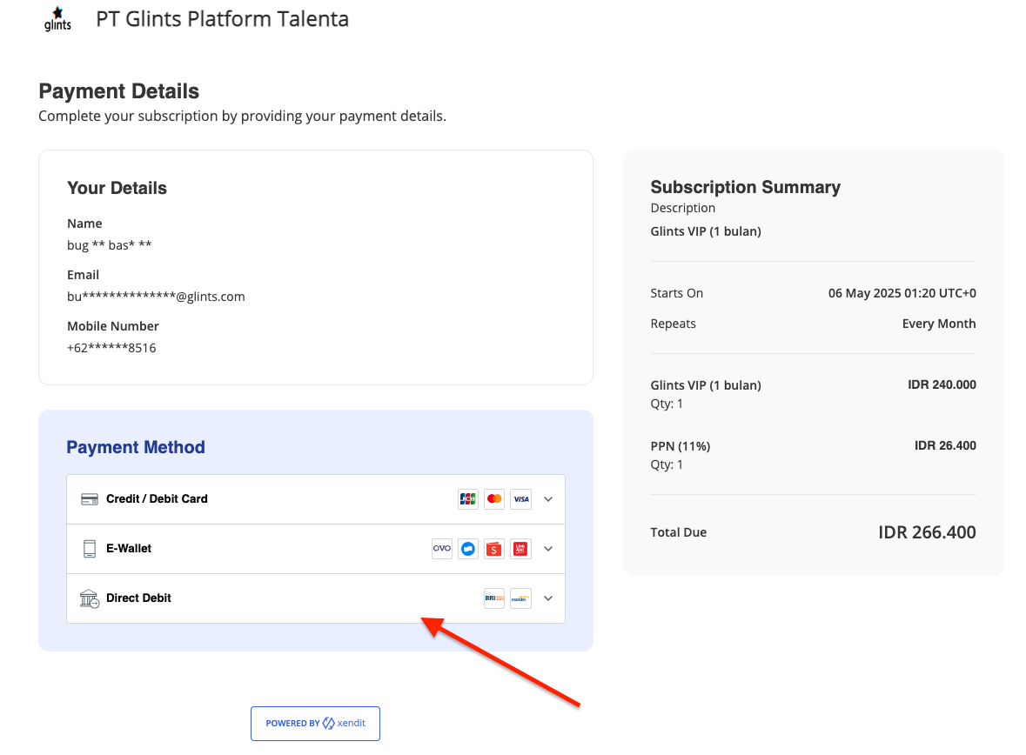Click the "Starts On" label

(676, 293)
